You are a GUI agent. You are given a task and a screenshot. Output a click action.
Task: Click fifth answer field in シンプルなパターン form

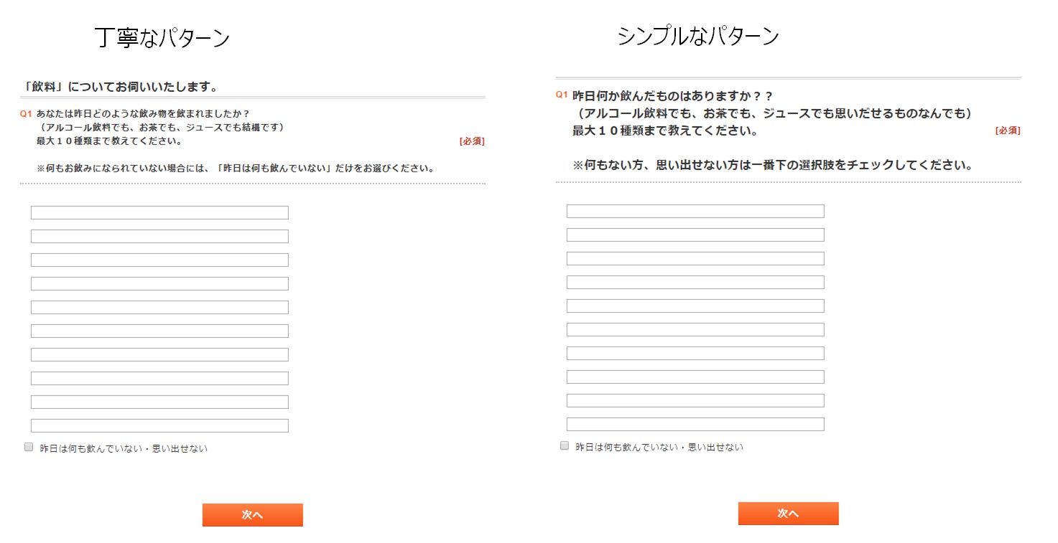(x=695, y=306)
